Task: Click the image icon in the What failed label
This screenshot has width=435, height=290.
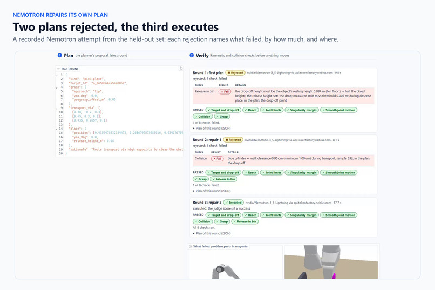Action: 191,246
